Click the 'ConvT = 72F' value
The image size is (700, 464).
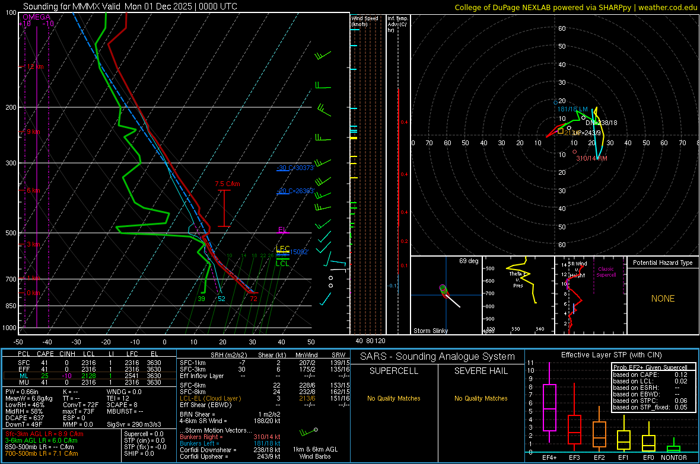[80, 405]
